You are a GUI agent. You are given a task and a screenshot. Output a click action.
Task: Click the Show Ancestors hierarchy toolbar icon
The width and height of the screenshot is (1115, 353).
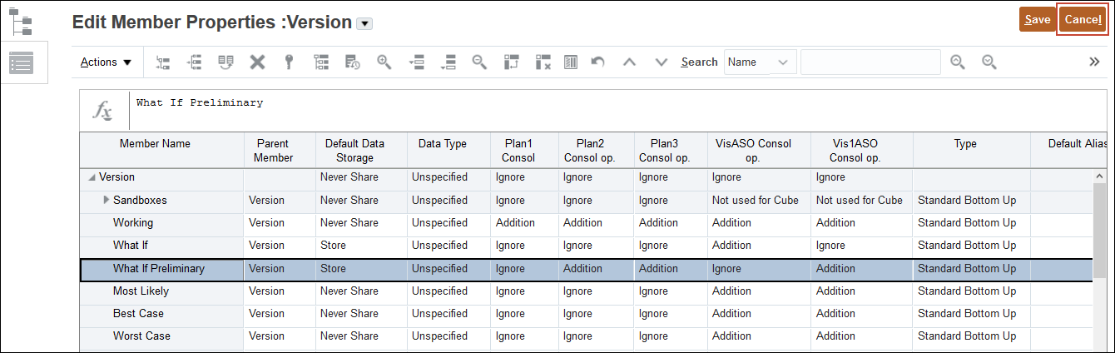321,62
